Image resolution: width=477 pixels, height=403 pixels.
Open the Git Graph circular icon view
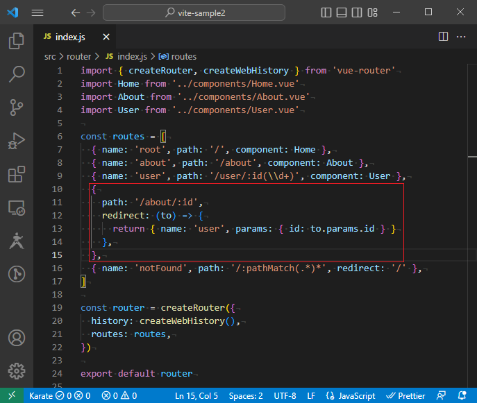(x=17, y=274)
